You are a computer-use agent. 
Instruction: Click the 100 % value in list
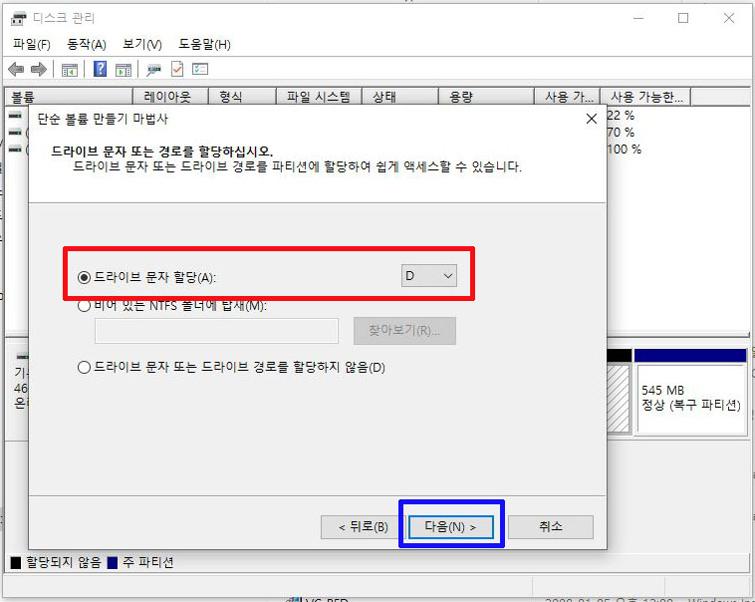[x=625, y=150]
